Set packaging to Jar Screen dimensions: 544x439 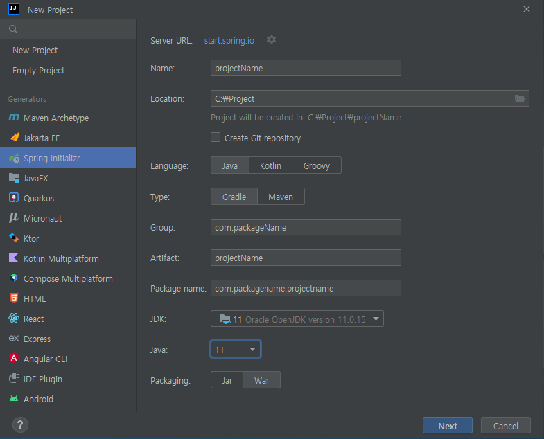227,380
